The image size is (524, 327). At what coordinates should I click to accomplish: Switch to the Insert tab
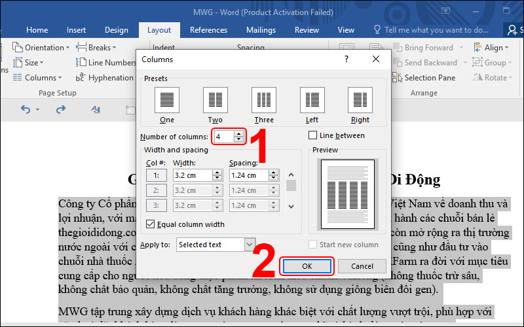click(x=76, y=30)
